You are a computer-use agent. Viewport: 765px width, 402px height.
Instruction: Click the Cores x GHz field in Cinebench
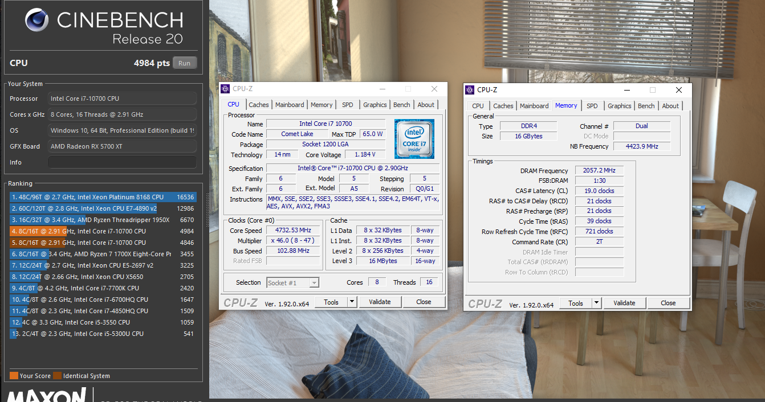point(122,114)
